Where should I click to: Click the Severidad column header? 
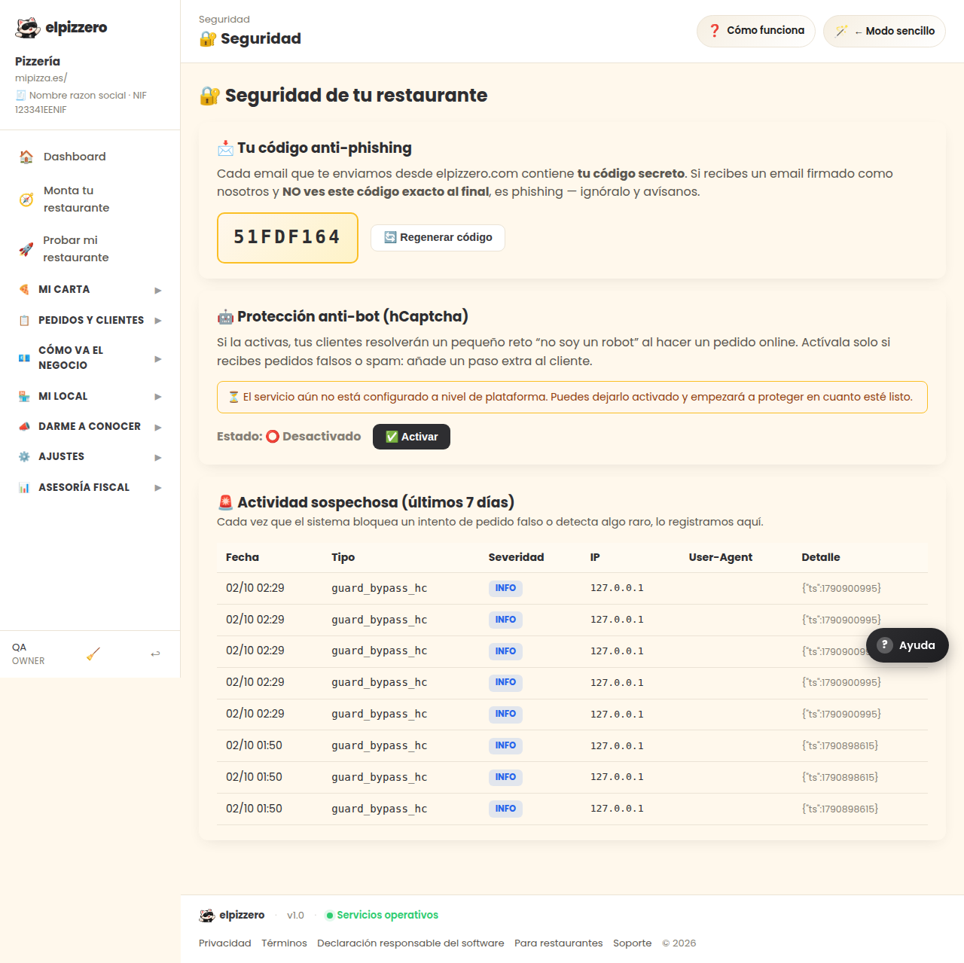pyautogui.click(x=516, y=557)
